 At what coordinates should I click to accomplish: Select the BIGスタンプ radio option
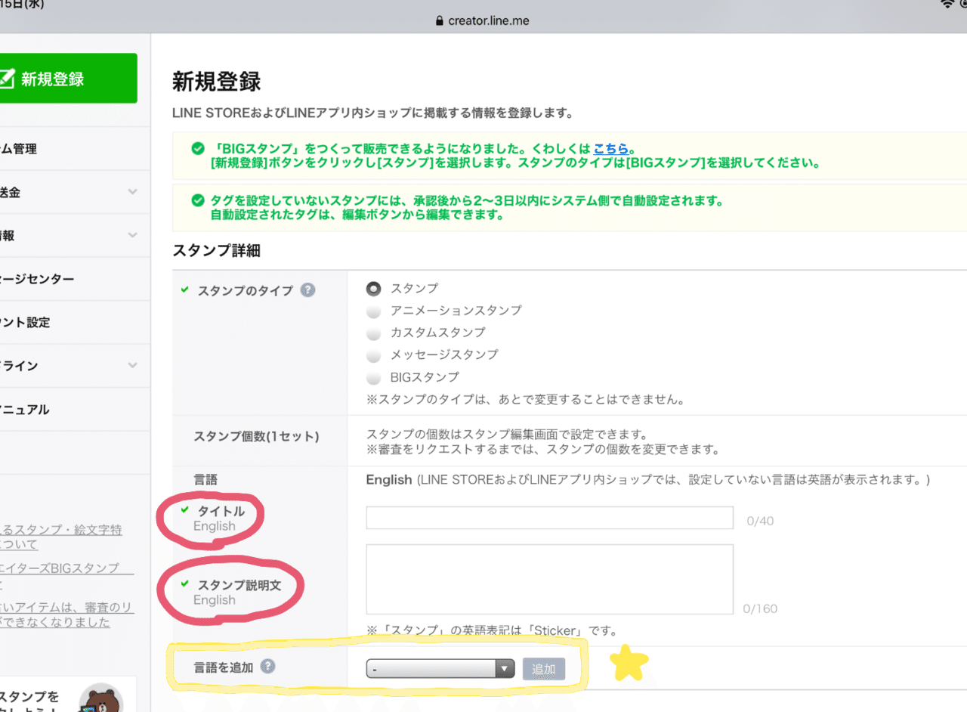click(373, 377)
